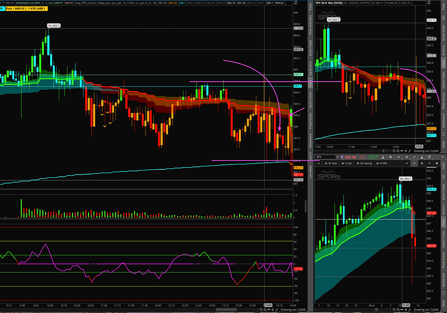447x313 pixels.
Task: Open studies flask icon beside drawing line
Action: tap(422, 157)
